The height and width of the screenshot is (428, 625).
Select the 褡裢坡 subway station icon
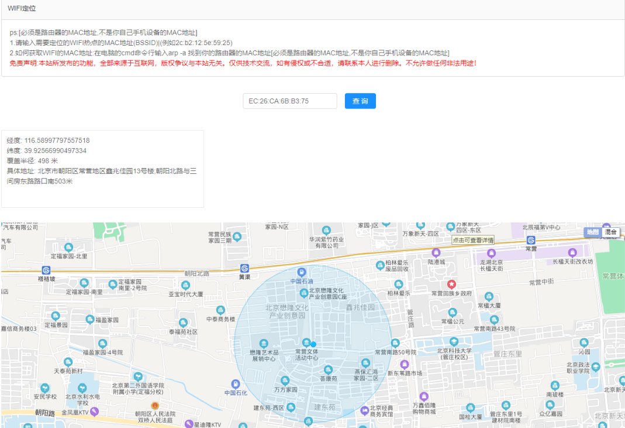(46, 271)
